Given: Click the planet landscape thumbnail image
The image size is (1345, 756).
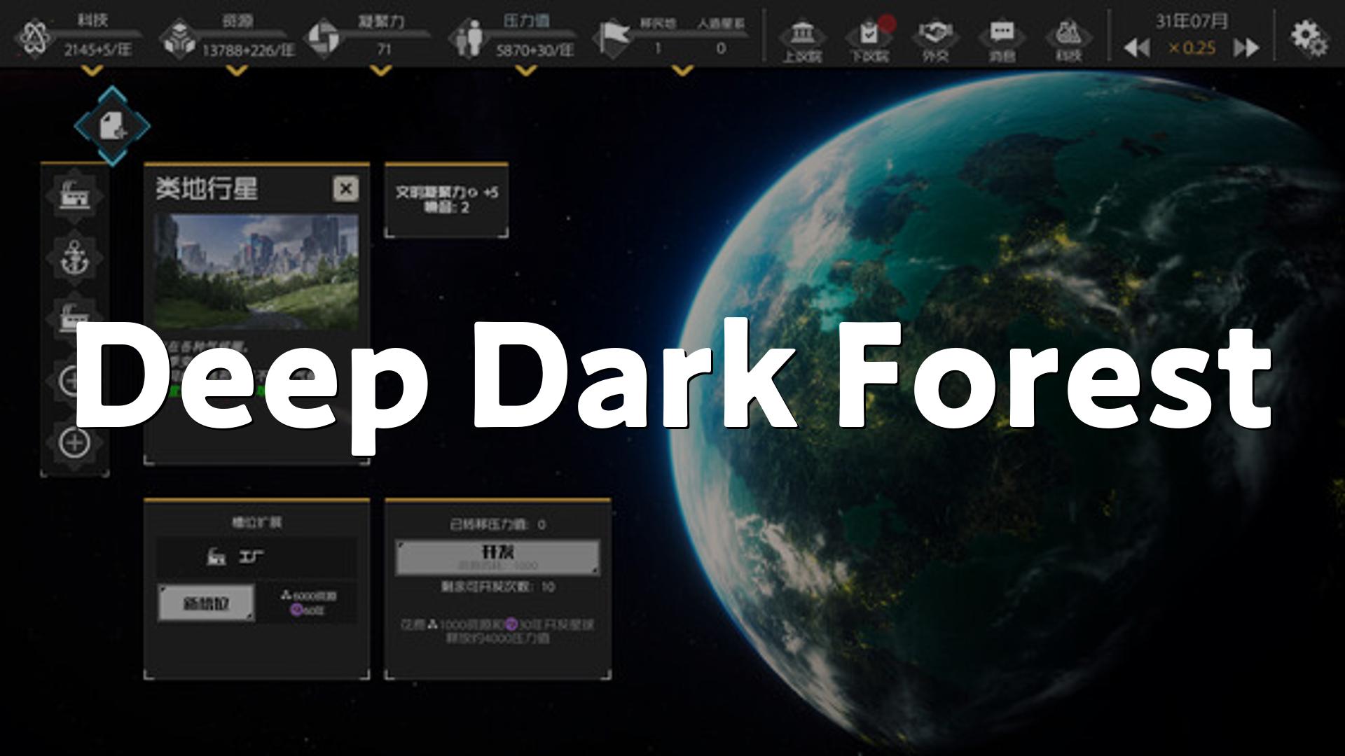Looking at the screenshot, I should [x=256, y=272].
